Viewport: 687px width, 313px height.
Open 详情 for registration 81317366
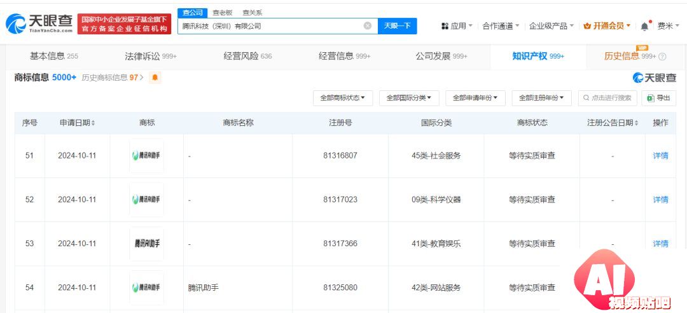(x=660, y=244)
